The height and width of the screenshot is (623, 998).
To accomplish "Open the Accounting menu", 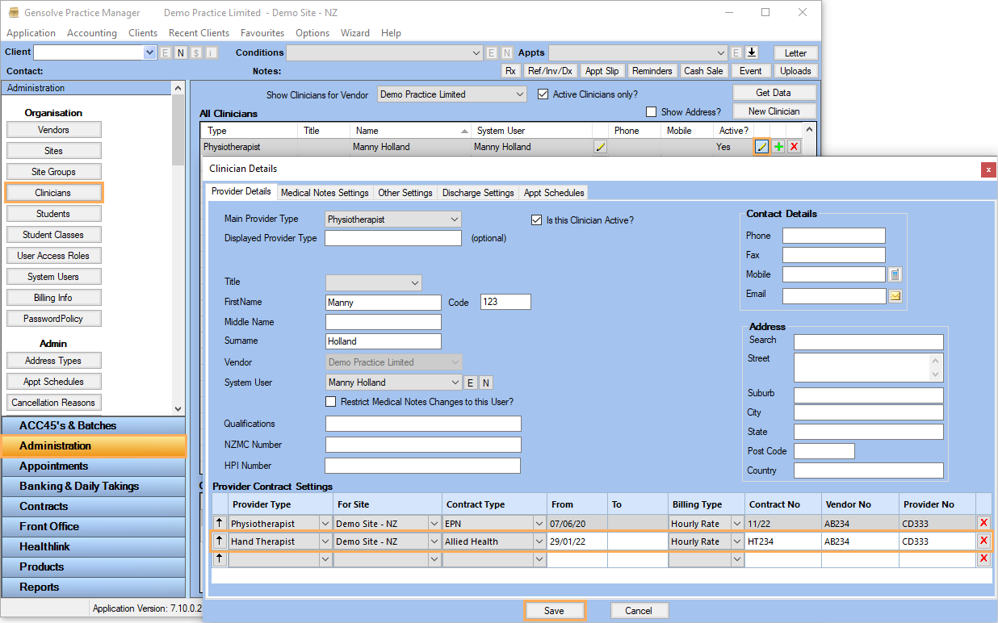I will [91, 33].
